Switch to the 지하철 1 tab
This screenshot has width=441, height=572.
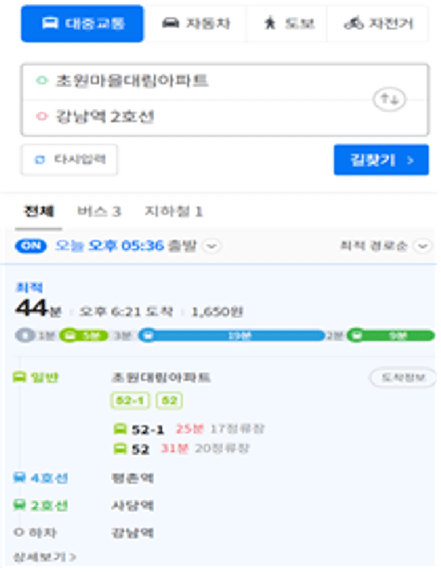pos(173,211)
